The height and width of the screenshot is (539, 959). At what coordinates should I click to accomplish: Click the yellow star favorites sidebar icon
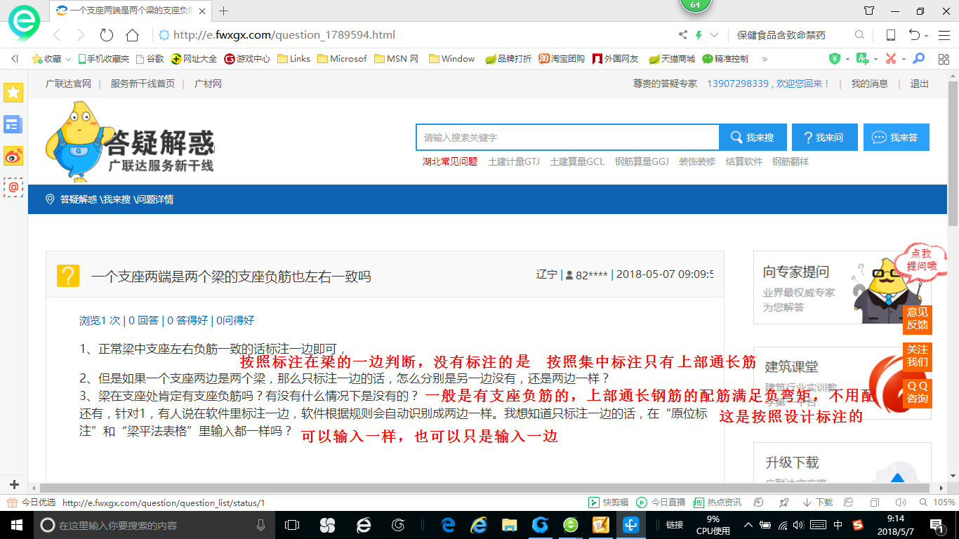pos(13,92)
